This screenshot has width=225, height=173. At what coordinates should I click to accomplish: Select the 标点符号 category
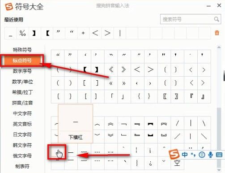pos(22,61)
